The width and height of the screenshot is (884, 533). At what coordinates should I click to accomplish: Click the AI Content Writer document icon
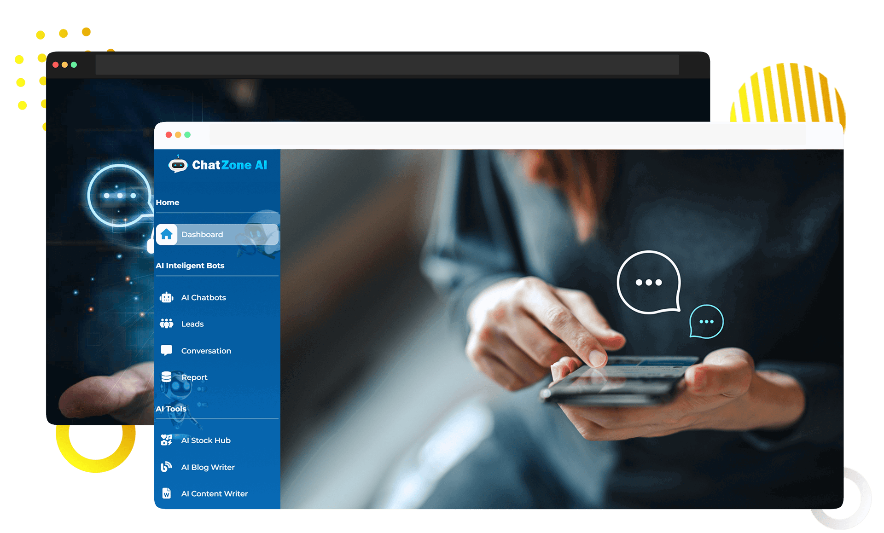(166, 493)
